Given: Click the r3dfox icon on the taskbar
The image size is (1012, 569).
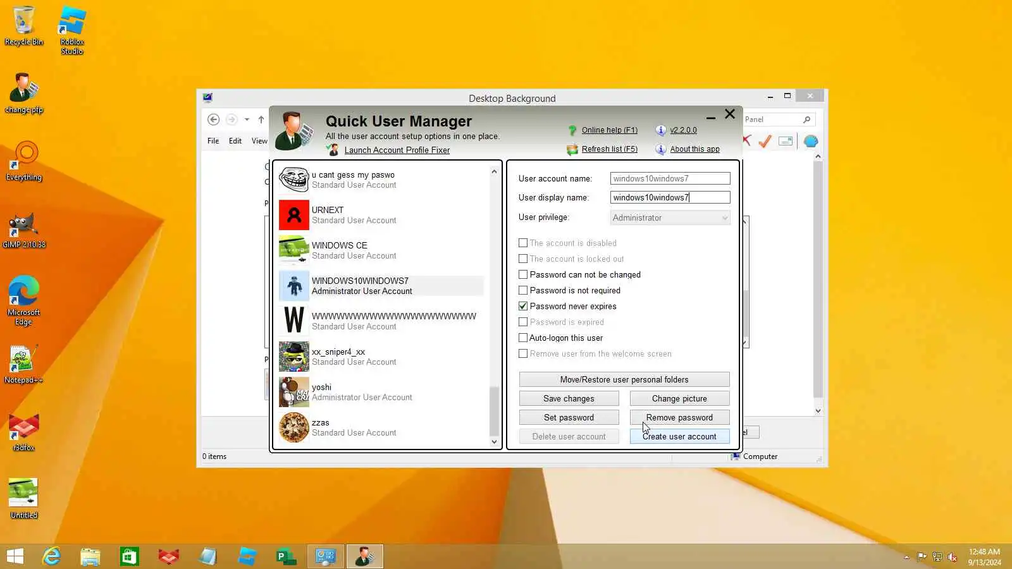Looking at the screenshot, I should point(169,556).
